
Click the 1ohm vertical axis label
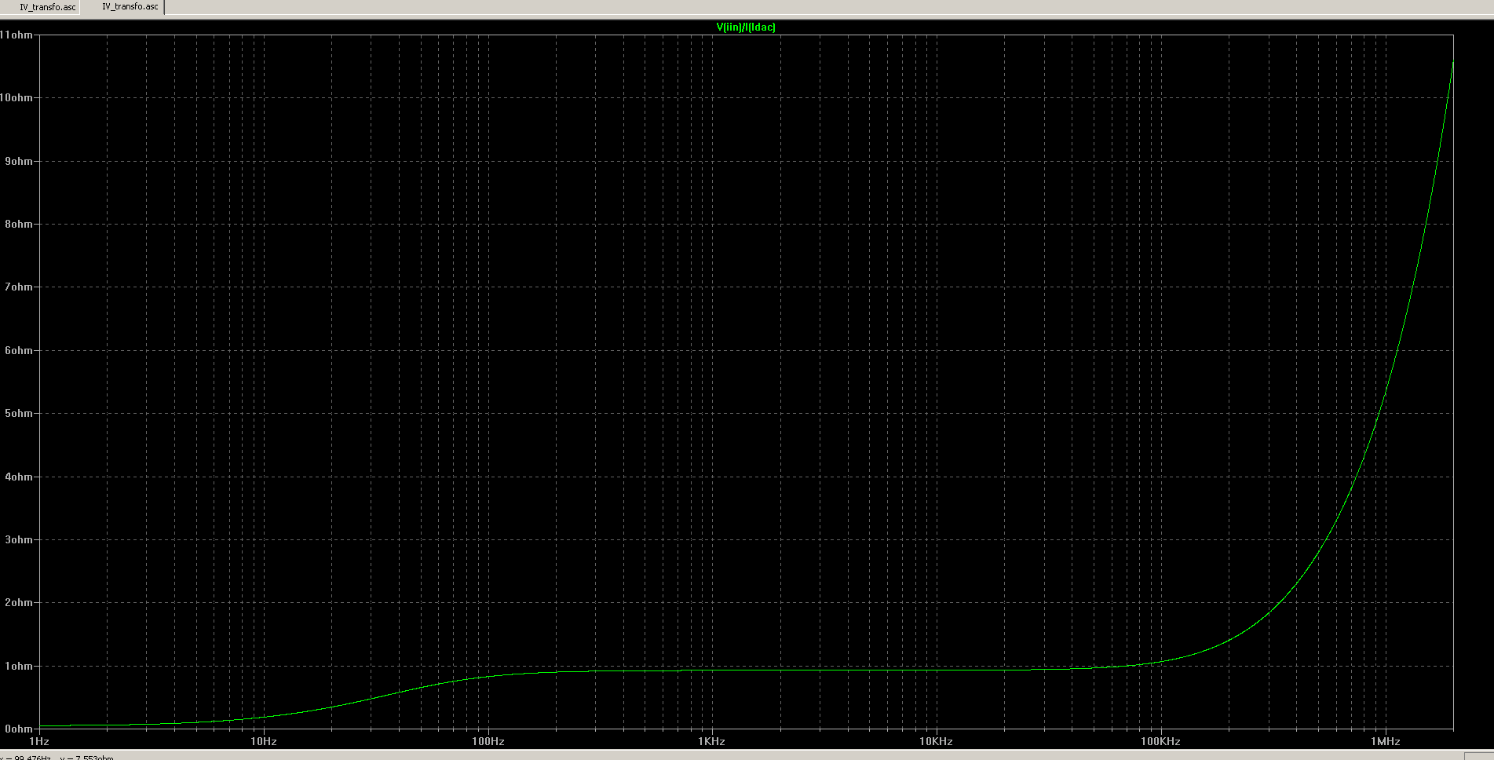point(19,667)
